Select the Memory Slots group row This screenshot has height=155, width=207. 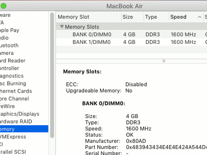131,27
